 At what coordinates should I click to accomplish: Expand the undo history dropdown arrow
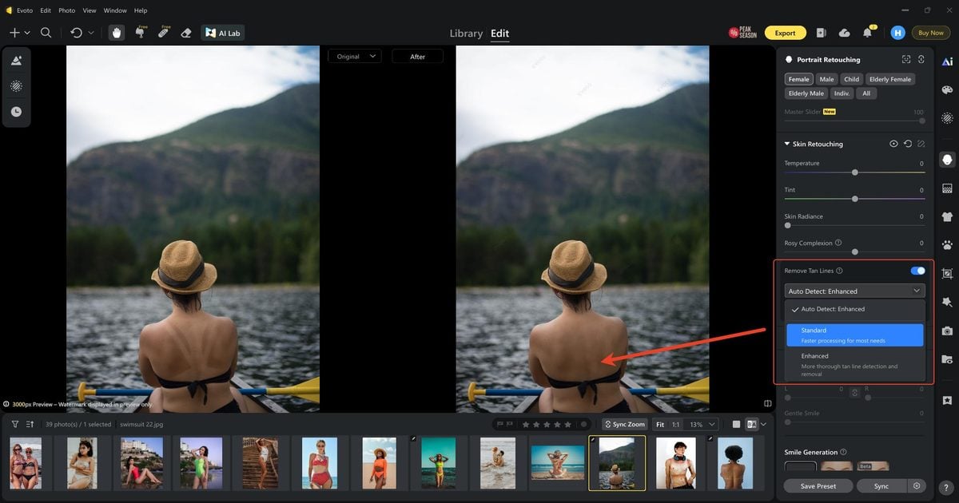coord(90,33)
